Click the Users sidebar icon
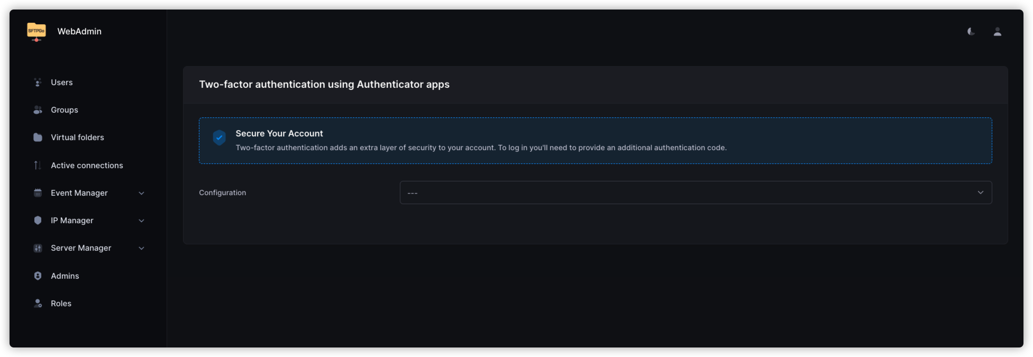The height and width of the screenshot is (357, 1033). [x=38, y=83]
